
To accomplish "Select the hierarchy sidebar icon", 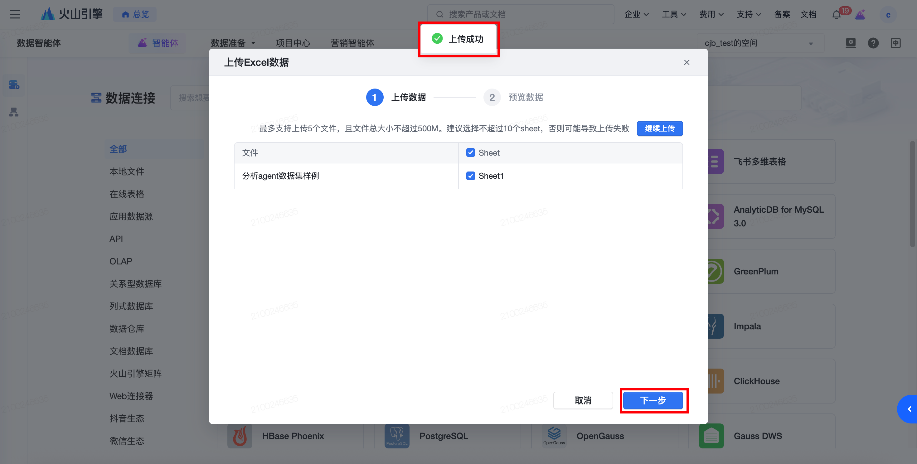I will [14, 112].
